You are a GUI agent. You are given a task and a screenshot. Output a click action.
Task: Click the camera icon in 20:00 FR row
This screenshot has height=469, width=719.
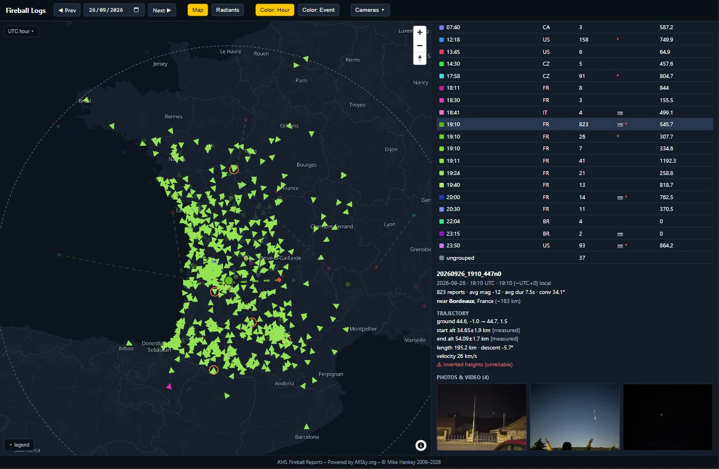click(x=620, y=197)
